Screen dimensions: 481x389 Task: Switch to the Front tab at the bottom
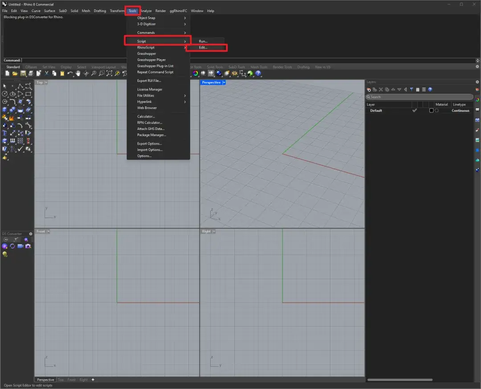(x=71, y=380)
